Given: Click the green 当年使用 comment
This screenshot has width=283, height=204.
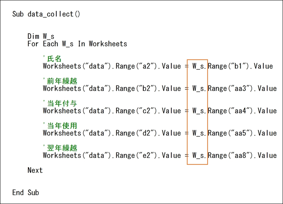Looking at the screenshot, I should click(x=60, y=126).
